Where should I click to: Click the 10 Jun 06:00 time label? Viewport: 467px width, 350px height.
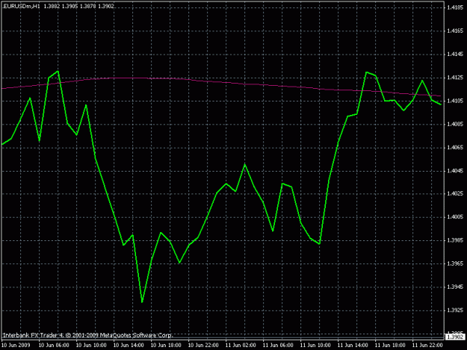click(54, 346)
